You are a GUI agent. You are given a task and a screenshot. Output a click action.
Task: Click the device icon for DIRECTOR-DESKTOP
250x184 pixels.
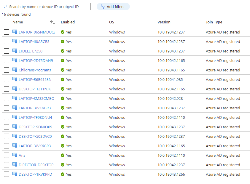coord(15,164)
